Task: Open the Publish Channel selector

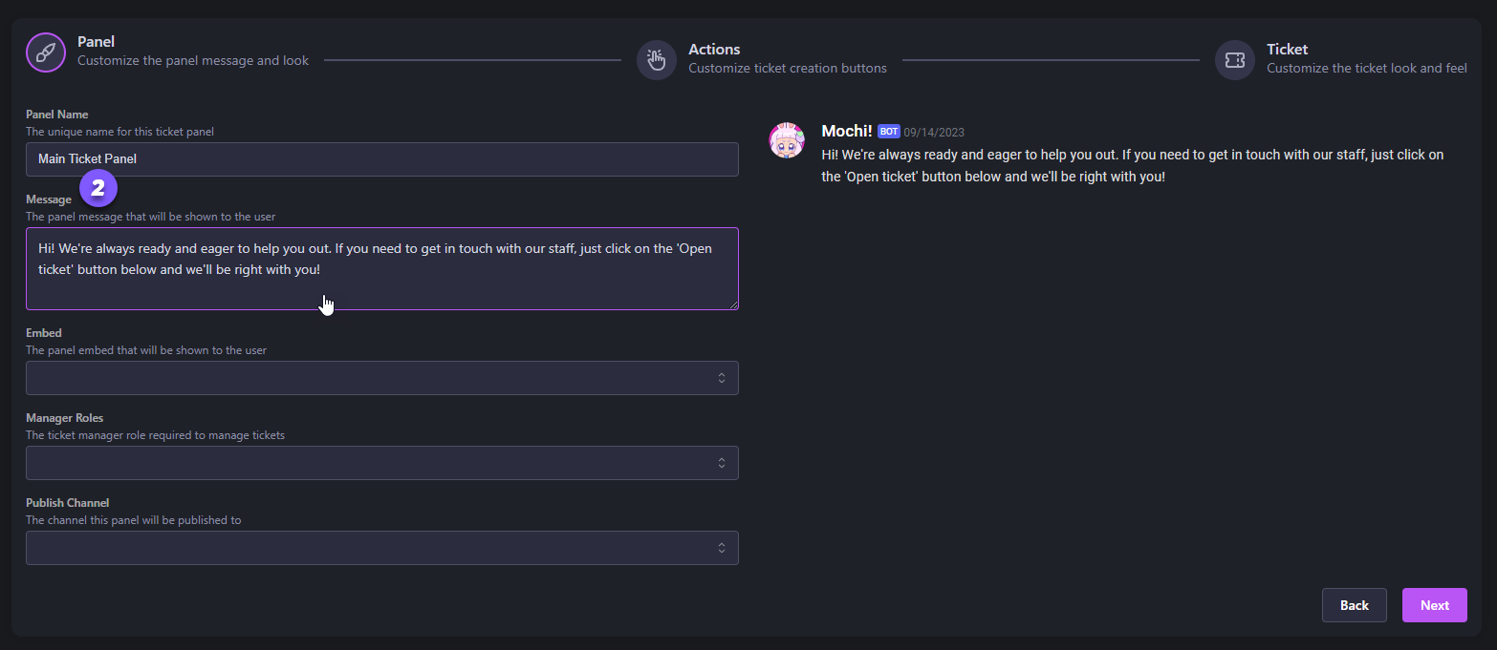Action: click(381, 548)
